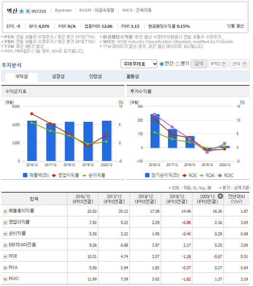
Task: Click the 현금배당수익률 0.15% indicator
Action: coord(169,26)
